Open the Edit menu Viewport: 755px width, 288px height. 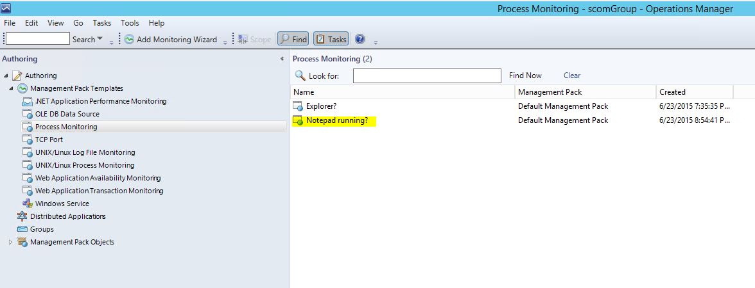[x=31, y=23]
